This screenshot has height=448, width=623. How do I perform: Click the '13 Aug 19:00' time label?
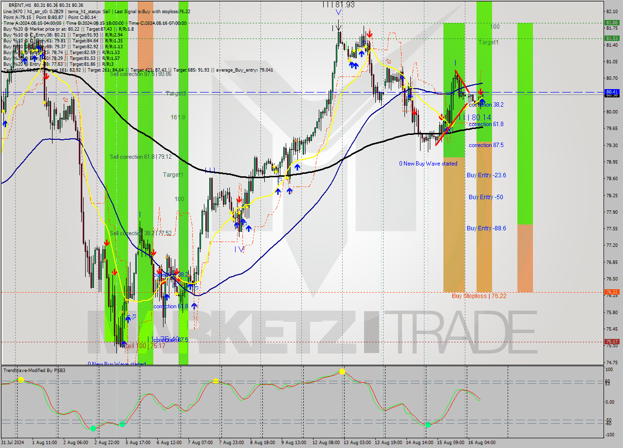[x=388, y=443]
